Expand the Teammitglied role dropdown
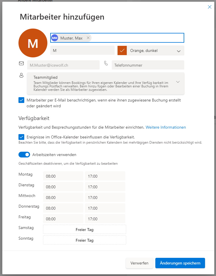The height and width of the screenshot is (276, 216). [x=105, y=83]
